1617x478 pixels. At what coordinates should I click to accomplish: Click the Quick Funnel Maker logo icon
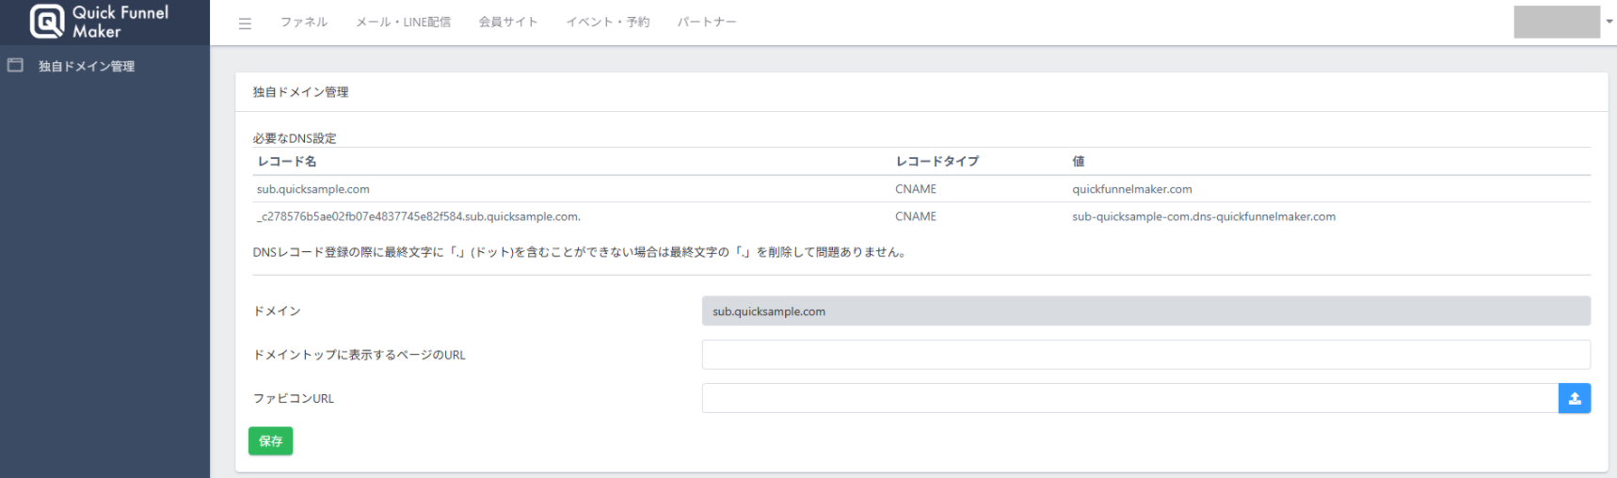(x=47, y=21)
